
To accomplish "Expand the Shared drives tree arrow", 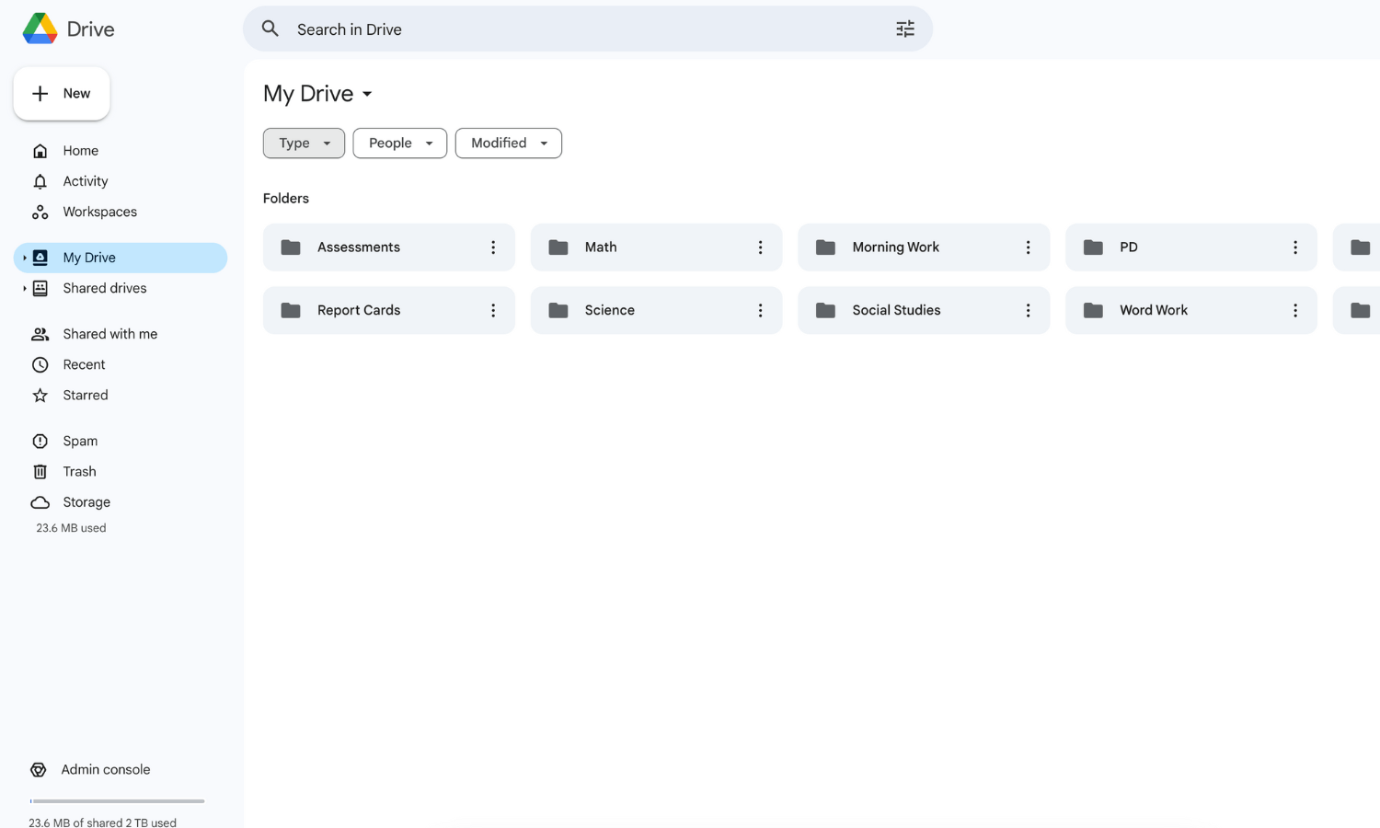I will (25, 288).
